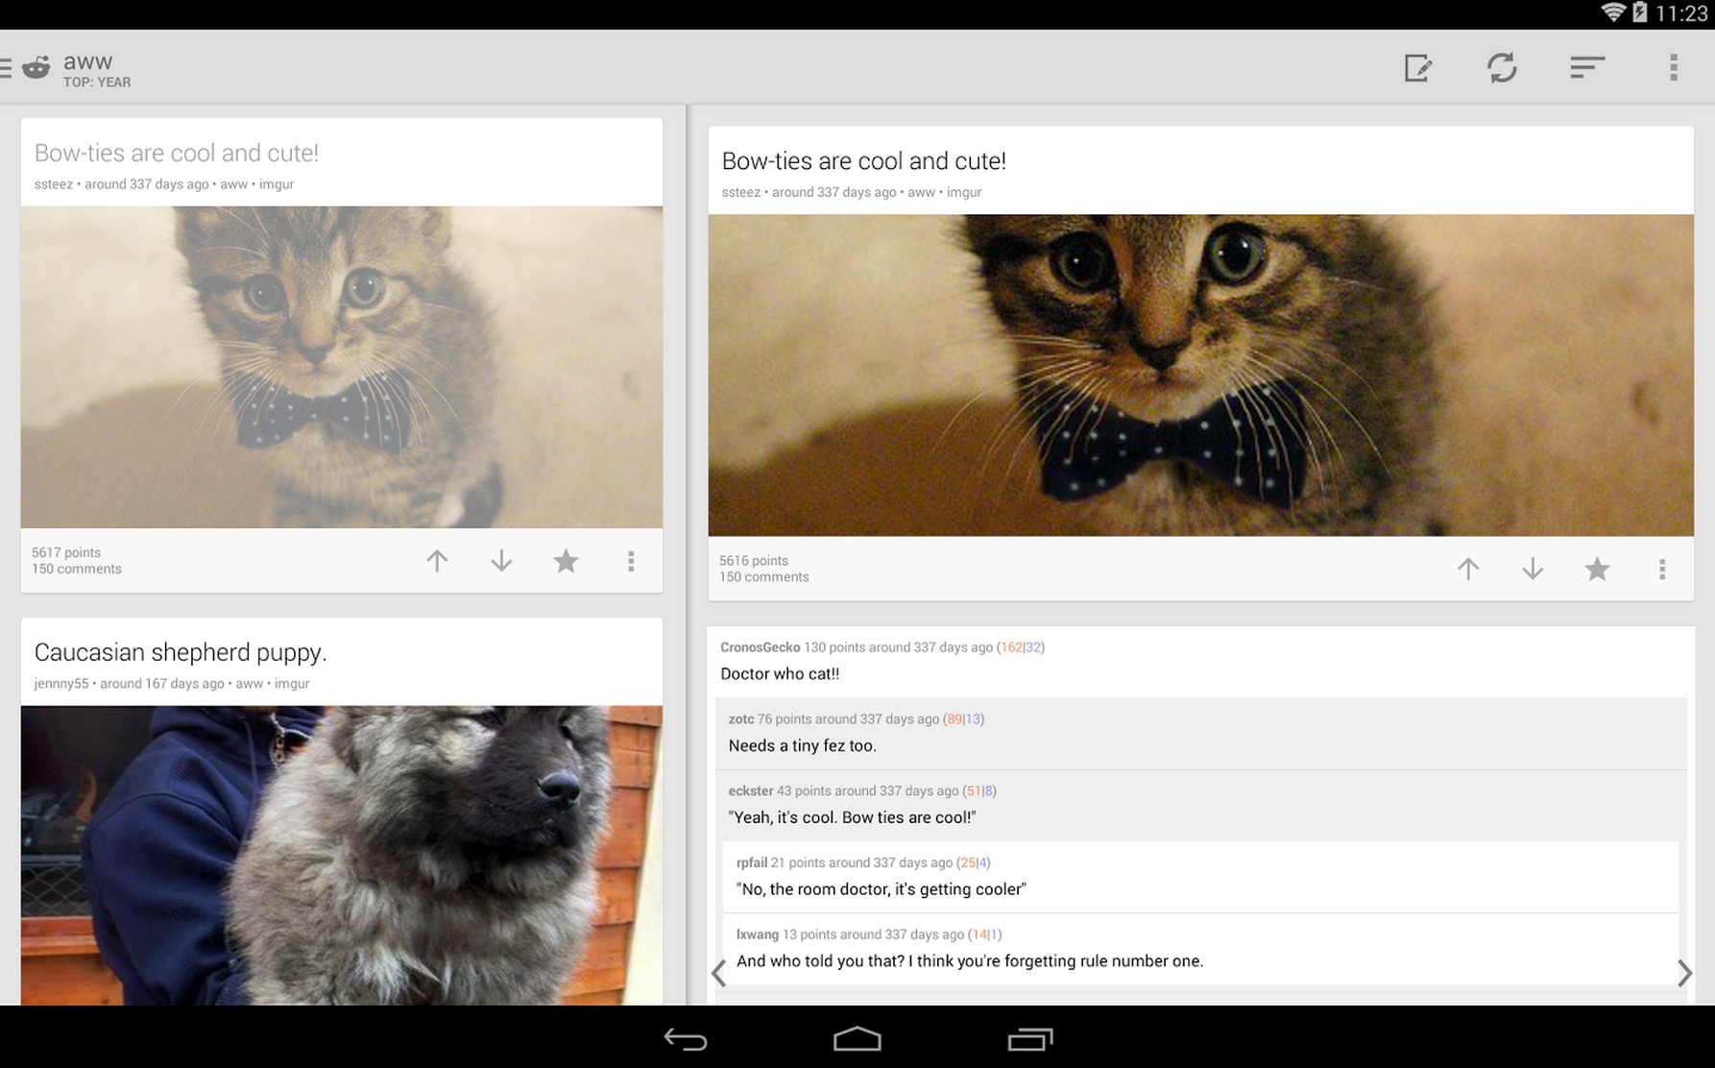1715x1068 pixels.
Task: Downvote Bow-ties post in left list
Action: (x=501, y=561)
